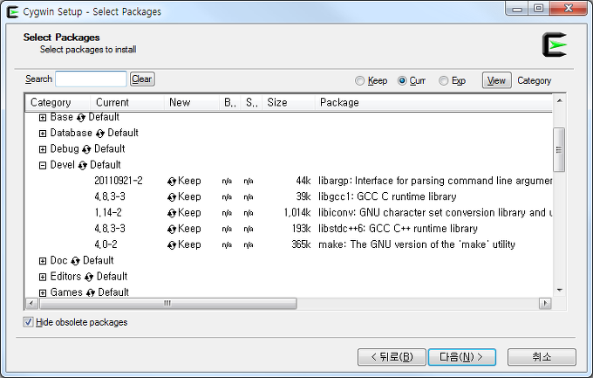Image resolution: width=593 pixels, height=378 pixels.
Task: Click the cycle icon for make Keep
Action: point(172,245)
